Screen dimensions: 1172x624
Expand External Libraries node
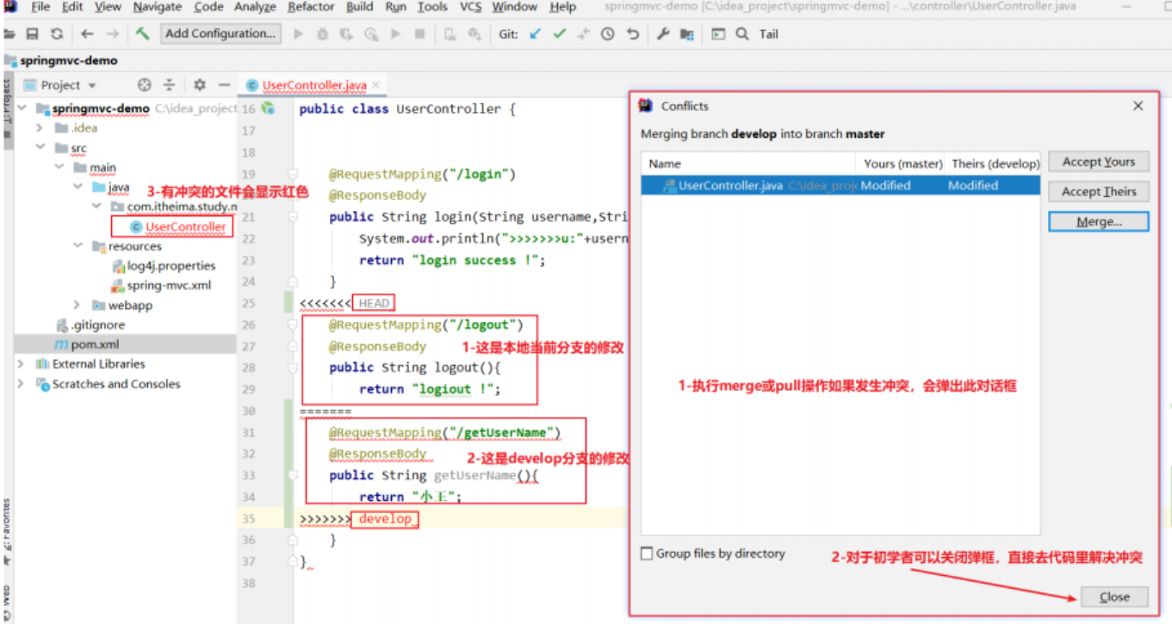coord(22,364)
